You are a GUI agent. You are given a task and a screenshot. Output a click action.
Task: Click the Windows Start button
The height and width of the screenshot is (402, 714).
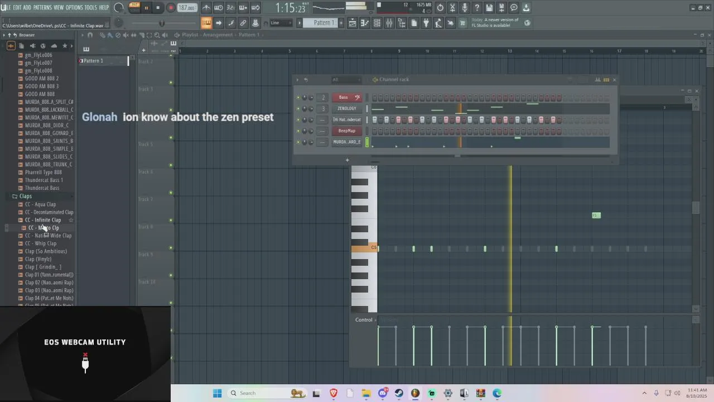click(217, 393)
